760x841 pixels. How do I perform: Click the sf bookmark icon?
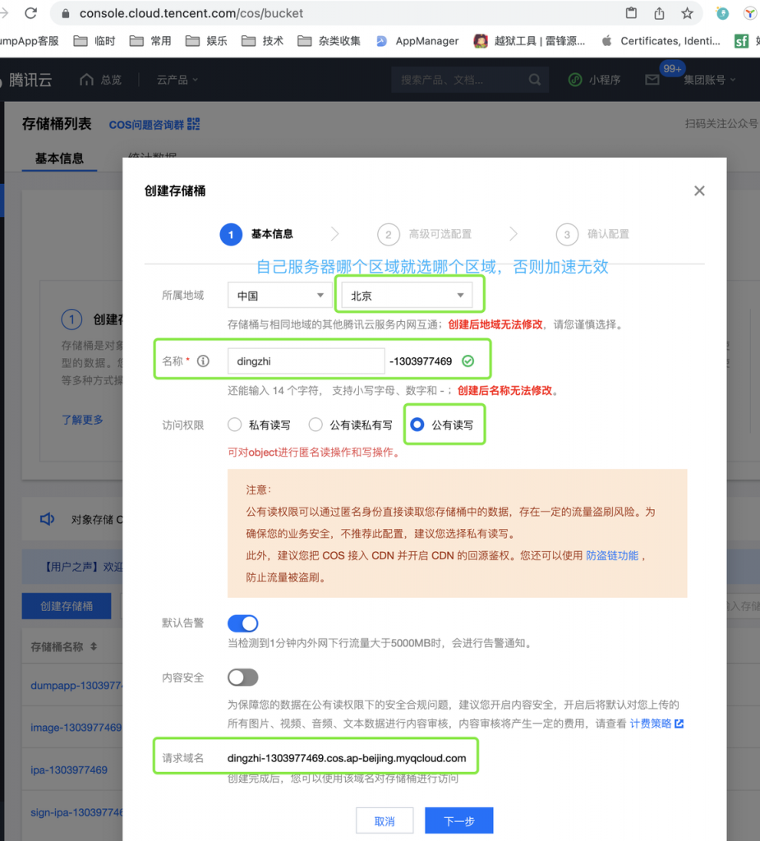click(x=741, y=41)
